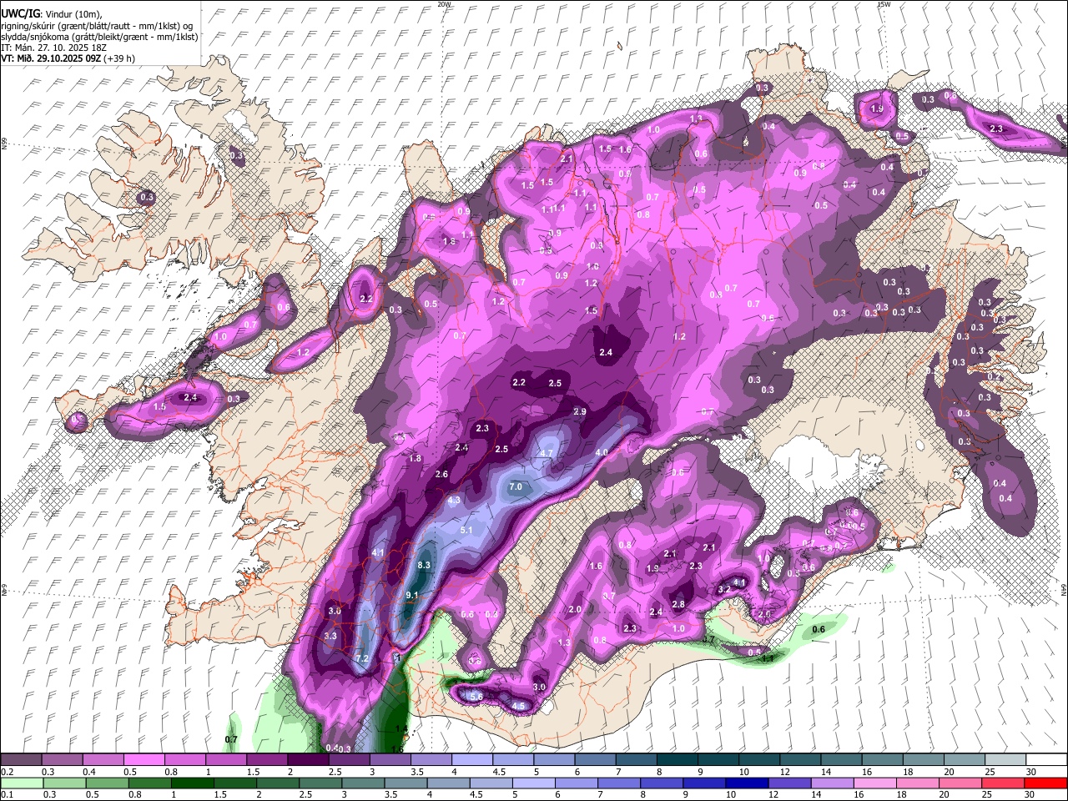Pick the dark teal 8 snow legend swatch
Screen dimensions: 1068x801
[678, 759]
